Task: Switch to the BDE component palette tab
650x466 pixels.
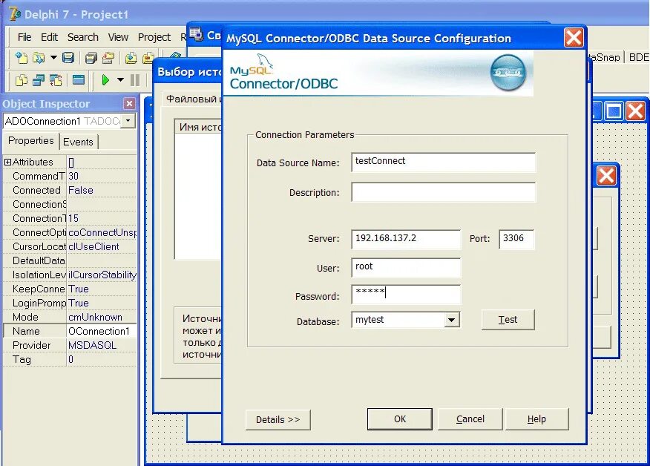Action: (638, 57)
